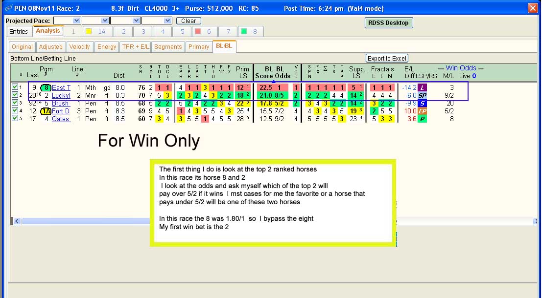Open the Gates horse link
Viewport: 542px width, 298px height.
pos(61,119)
